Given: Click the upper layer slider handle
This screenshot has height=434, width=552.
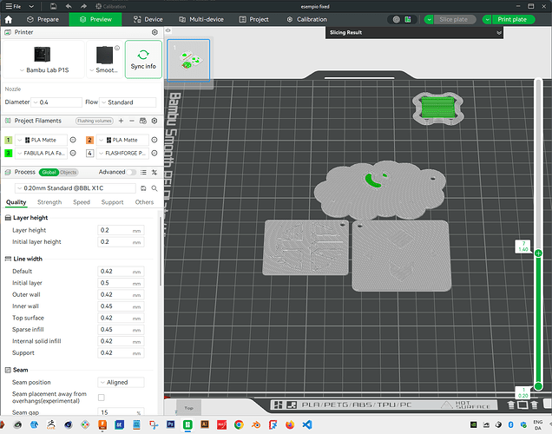Looking at the screenshot, I should click(x=538, y=253).
